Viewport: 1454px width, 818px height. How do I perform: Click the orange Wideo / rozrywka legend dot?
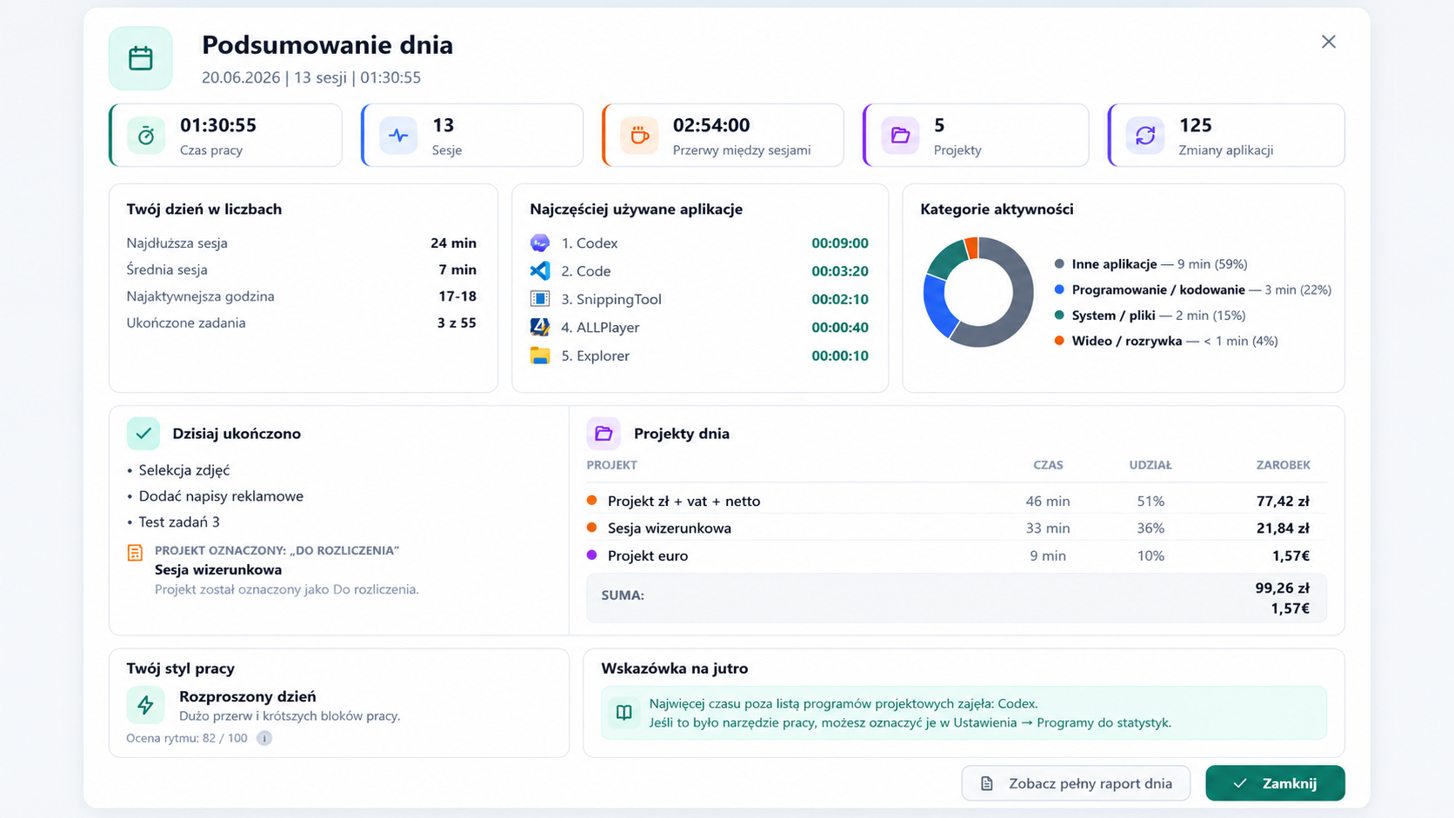click(x=1059, y=341)
